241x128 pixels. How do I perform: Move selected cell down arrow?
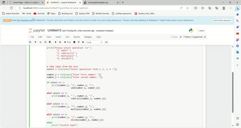(x=60, y=42)
